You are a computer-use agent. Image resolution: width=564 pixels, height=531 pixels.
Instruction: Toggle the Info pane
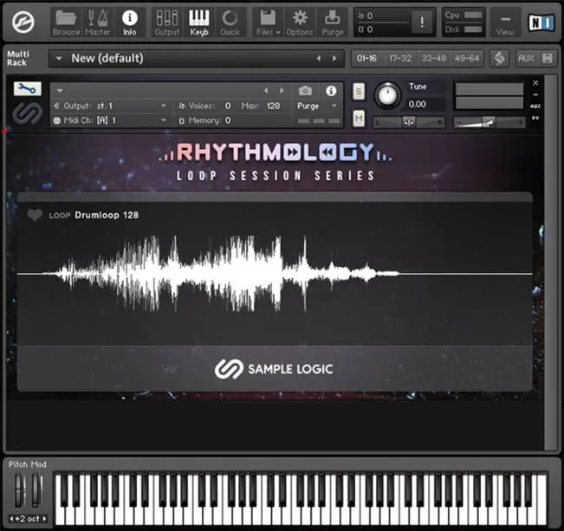tap(129, 23)
